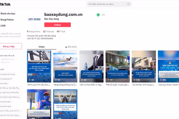This screenshot has width=179, height=119.
Task: Follow the baoxaydung.com.vn account
Action: [x=58, y=25]
